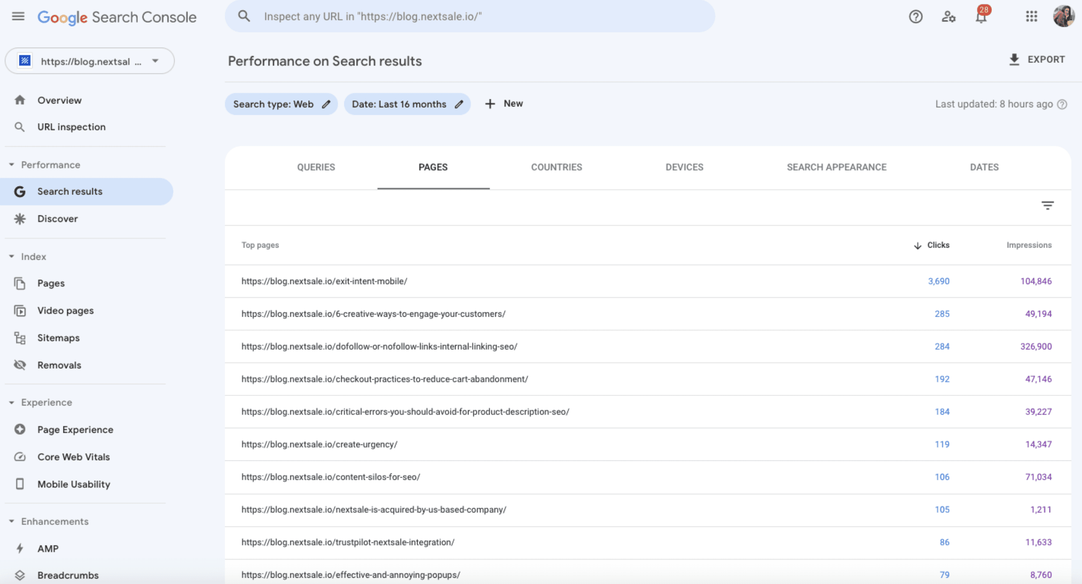Open the URL inspection tool in sidebar
This screenshot has width=1082, height=584.
coord(71,127)
